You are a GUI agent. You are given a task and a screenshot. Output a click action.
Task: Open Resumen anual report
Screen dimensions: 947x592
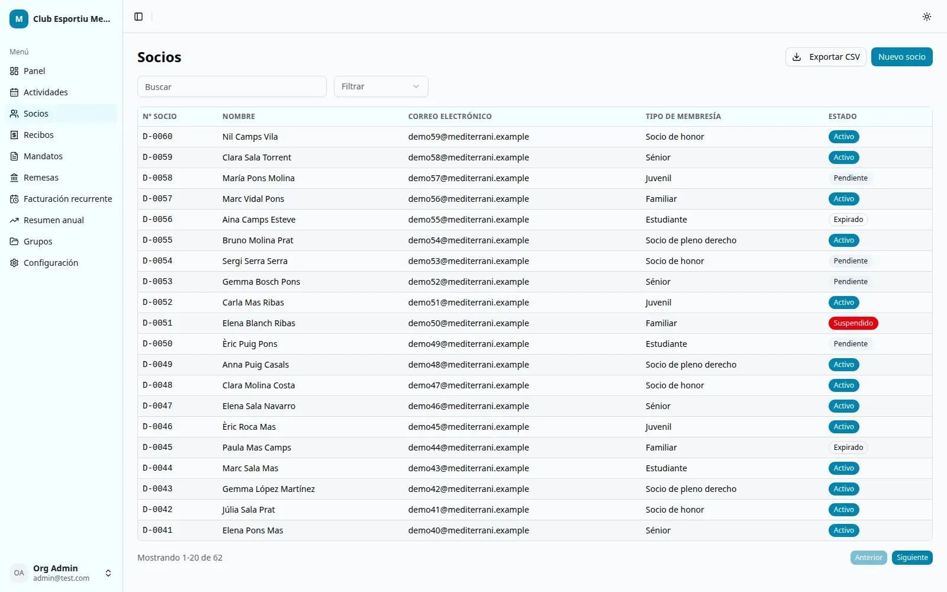click(61, 220)
